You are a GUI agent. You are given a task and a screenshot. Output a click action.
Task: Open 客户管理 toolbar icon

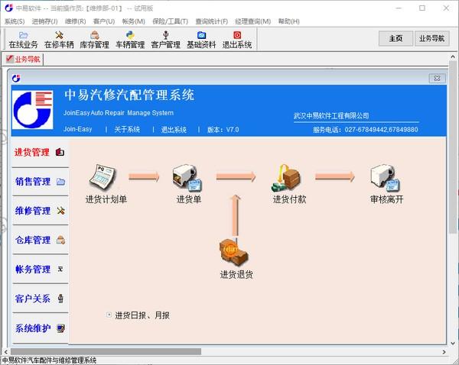(x=166, y=40)
